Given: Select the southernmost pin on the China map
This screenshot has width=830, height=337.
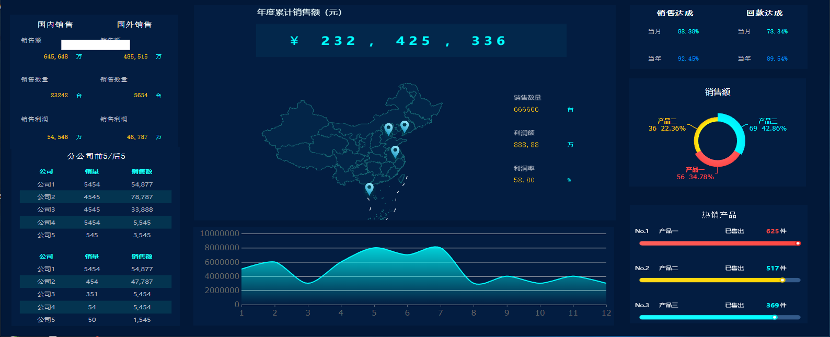Looking at the screenshot, I should 370,189.
